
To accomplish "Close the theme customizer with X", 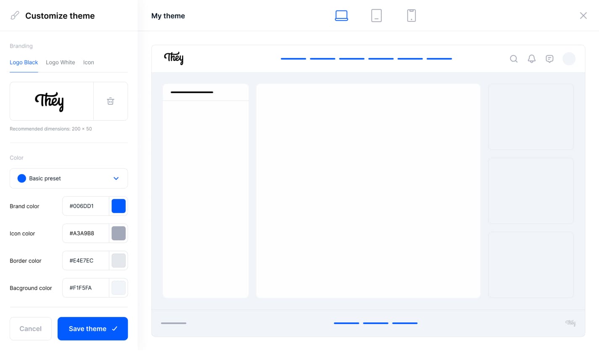I will (x=583, y=16).
